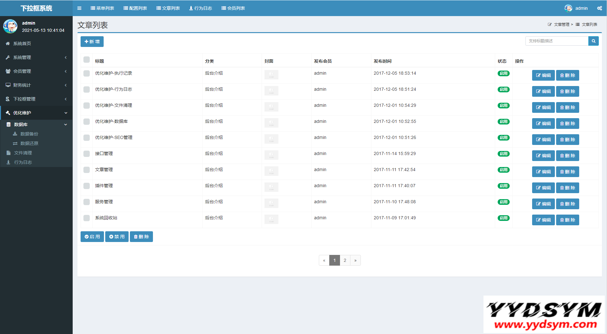
Task: Click the 新增 button
Action: tap(92, 42)
